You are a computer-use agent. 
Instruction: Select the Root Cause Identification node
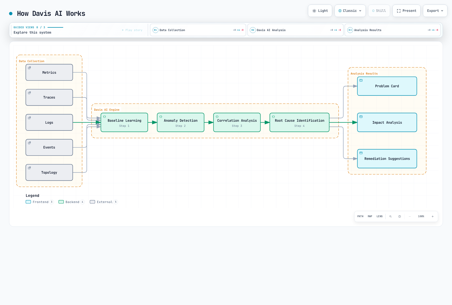[x=299, y=123]
